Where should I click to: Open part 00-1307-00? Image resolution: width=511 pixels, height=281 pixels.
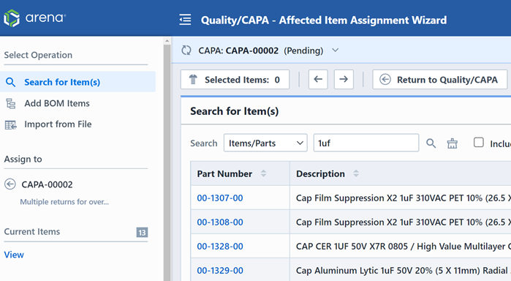click(x=220, y=198)
